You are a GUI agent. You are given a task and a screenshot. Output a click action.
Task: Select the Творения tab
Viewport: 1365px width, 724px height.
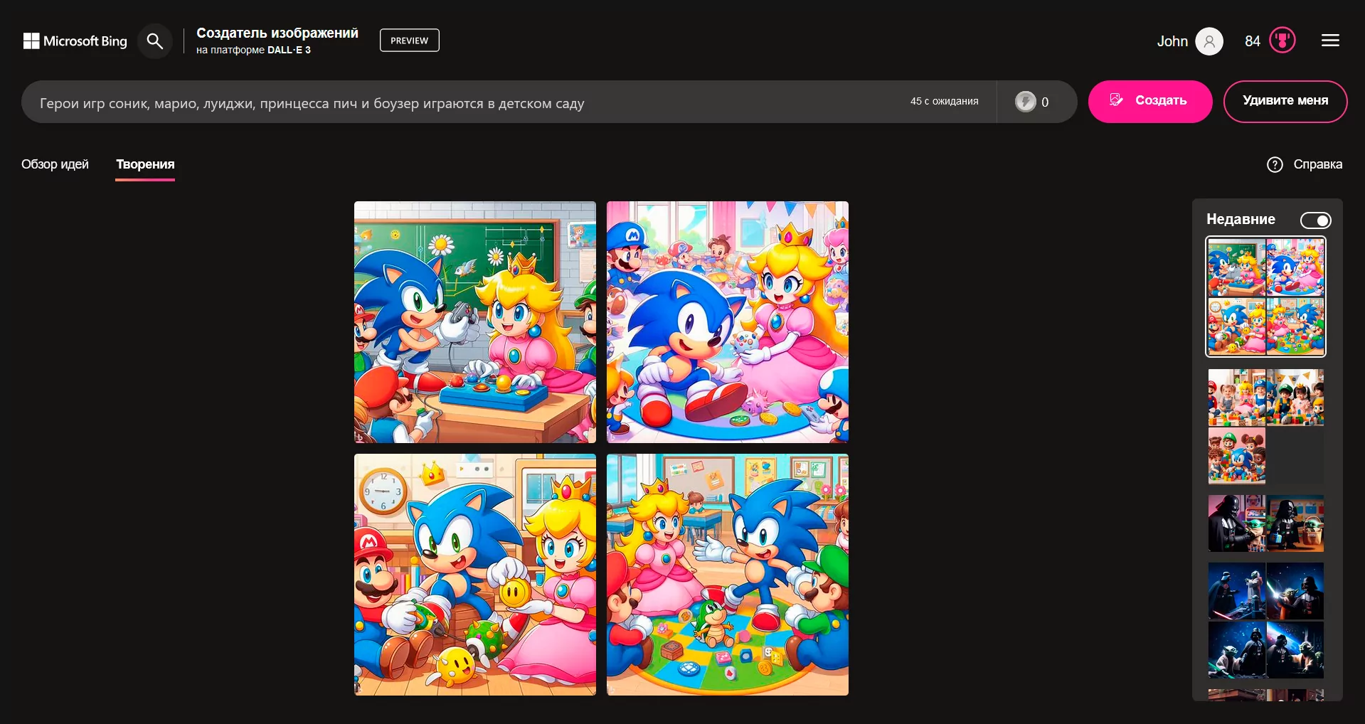click(x=145, y=164)
